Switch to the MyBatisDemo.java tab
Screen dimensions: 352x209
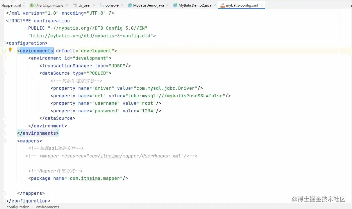tap(148, 5)
